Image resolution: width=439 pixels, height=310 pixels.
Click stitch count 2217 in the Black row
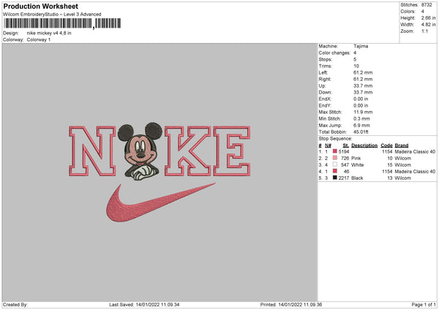point(344,178)
